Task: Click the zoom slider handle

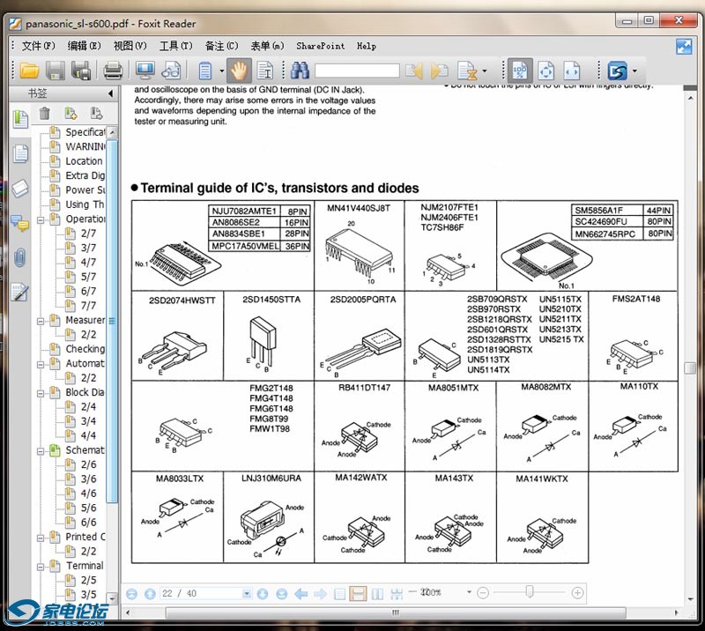Action: pos(530,592)
